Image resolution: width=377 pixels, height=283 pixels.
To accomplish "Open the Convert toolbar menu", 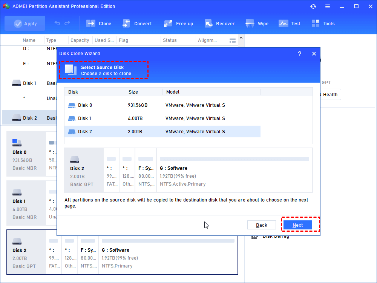I will pyautogui.click(x=137, y=23).
